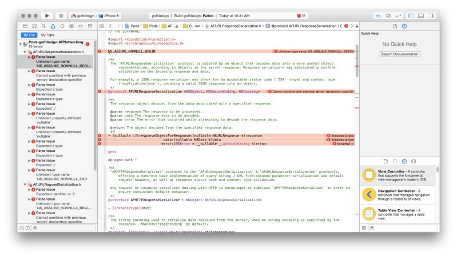The image size is (457, 257).
Task: Expand the selected NS_ASSUME_NONNULL_BEGIN parse issue
Action: click(x=29, y=57)
